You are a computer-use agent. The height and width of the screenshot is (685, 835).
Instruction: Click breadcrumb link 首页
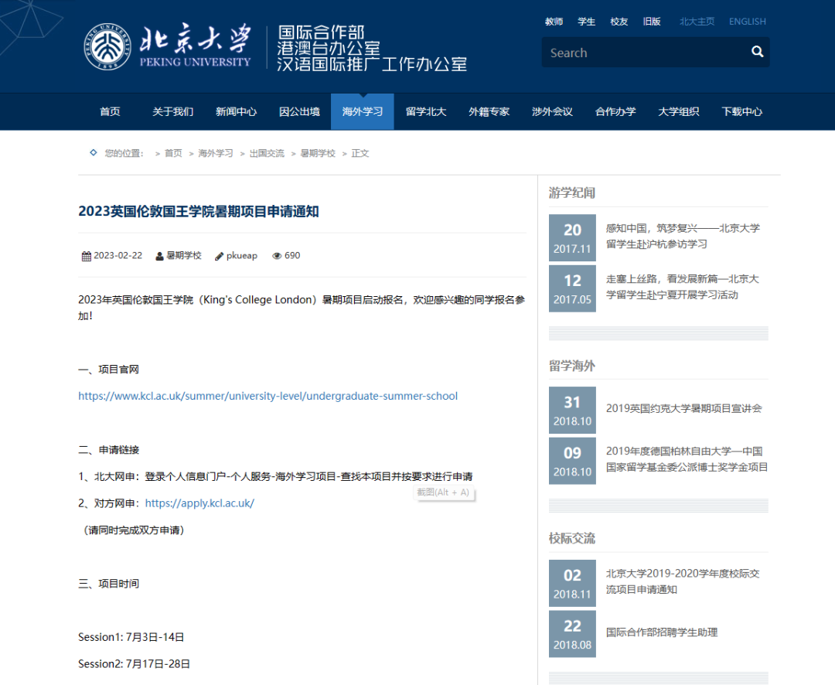coord(173,153)
